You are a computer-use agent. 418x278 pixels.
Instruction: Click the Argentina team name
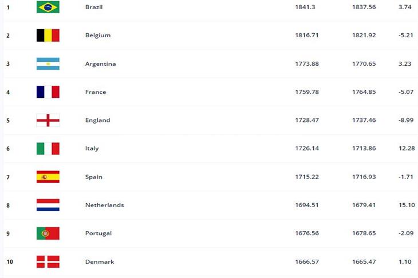[101, 64]
